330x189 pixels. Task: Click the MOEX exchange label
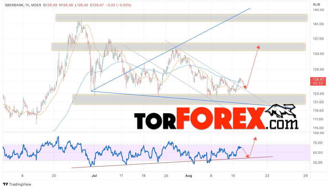pyautogui.click(x=36, y=5)
